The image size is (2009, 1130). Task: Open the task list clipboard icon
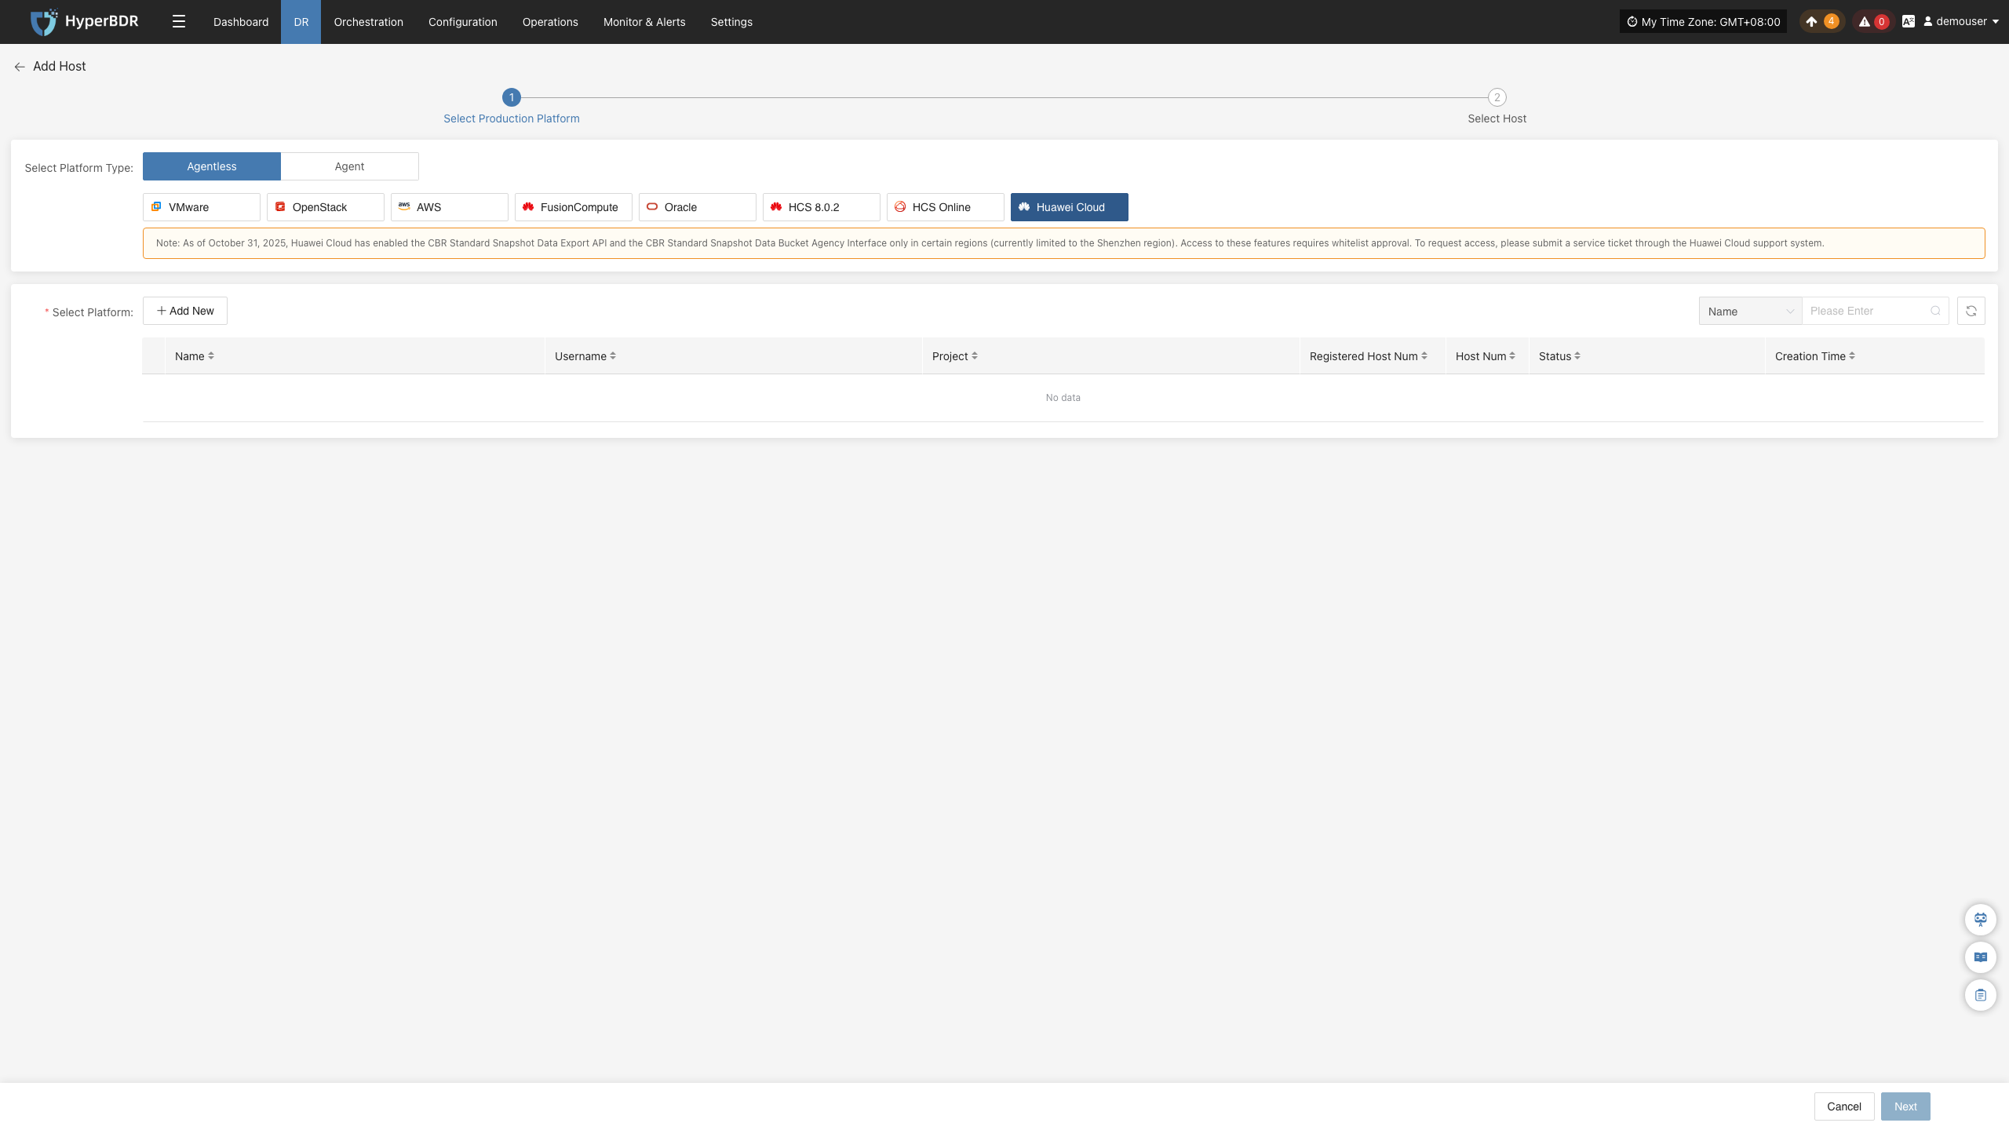(1981, 995)
